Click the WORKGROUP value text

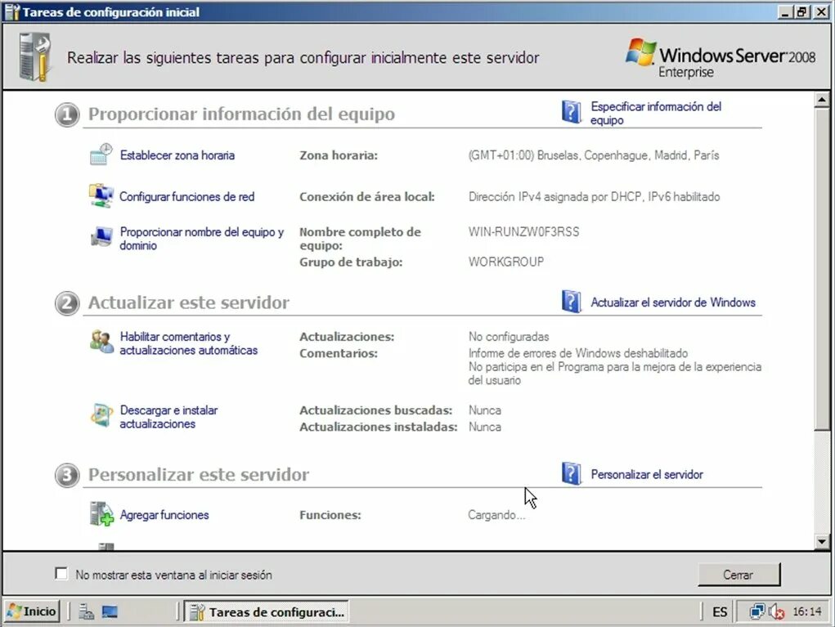click(506, 262)
